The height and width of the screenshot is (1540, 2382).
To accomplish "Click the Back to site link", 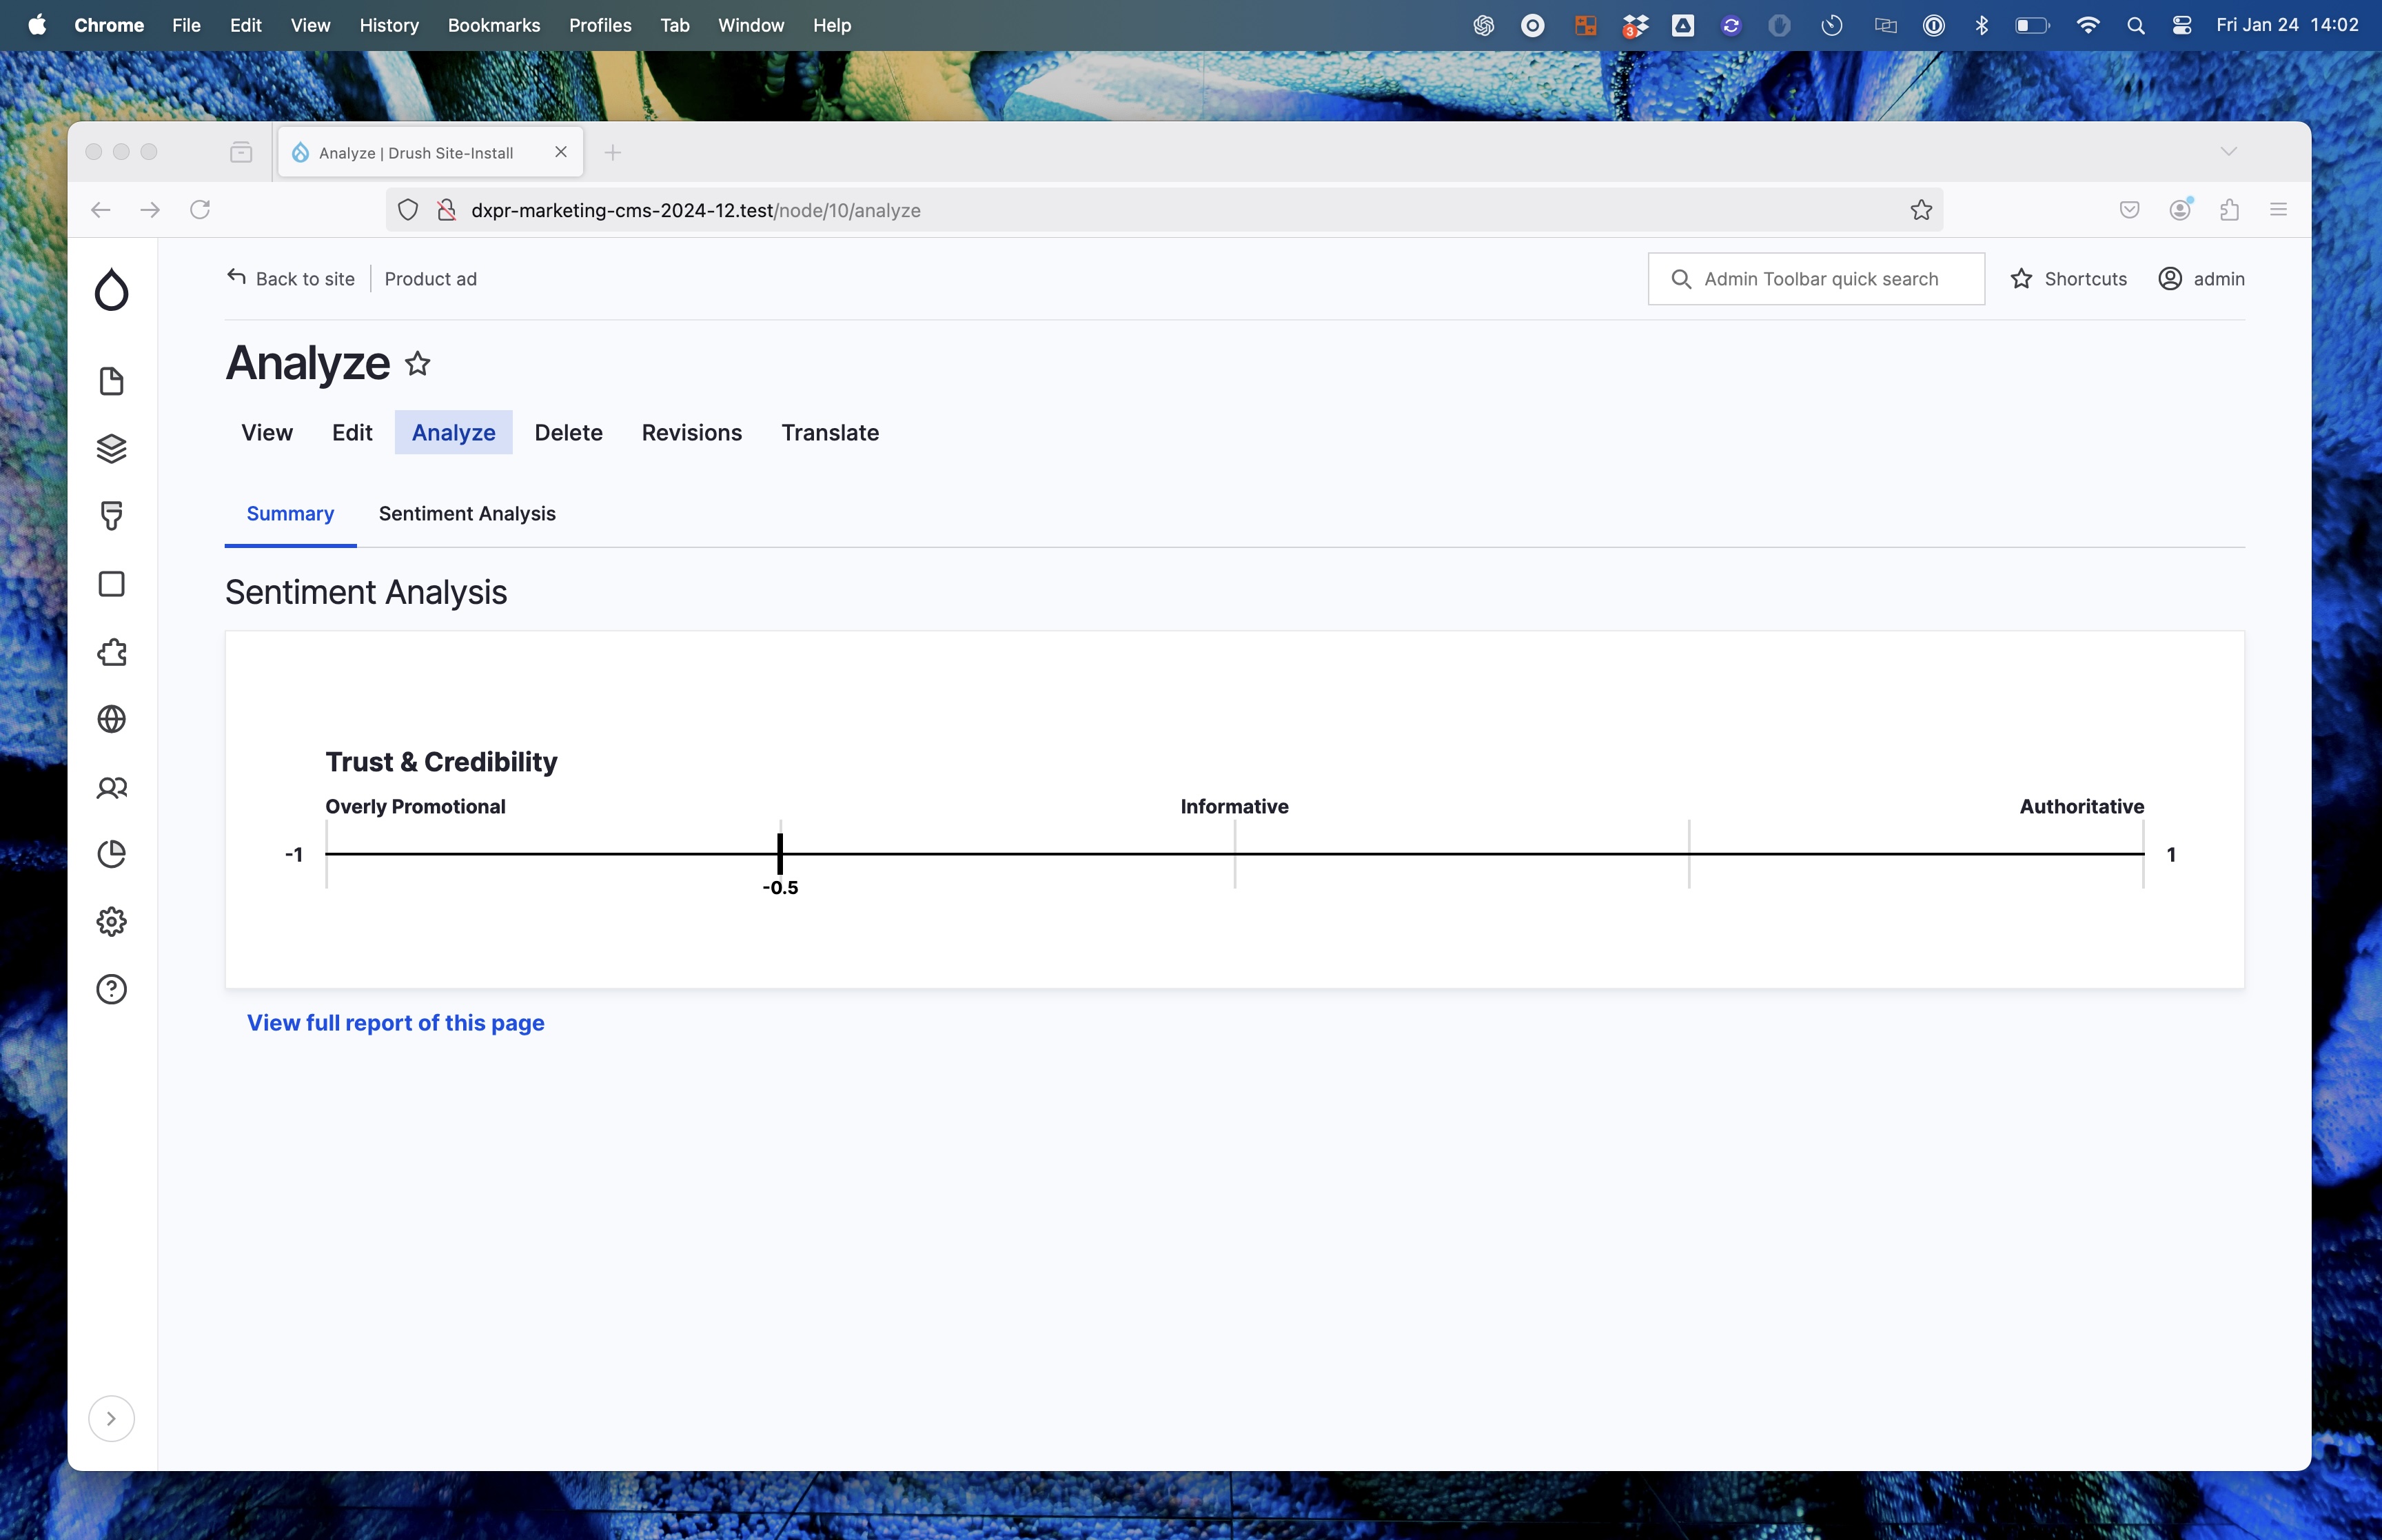I will click(291, 279).
